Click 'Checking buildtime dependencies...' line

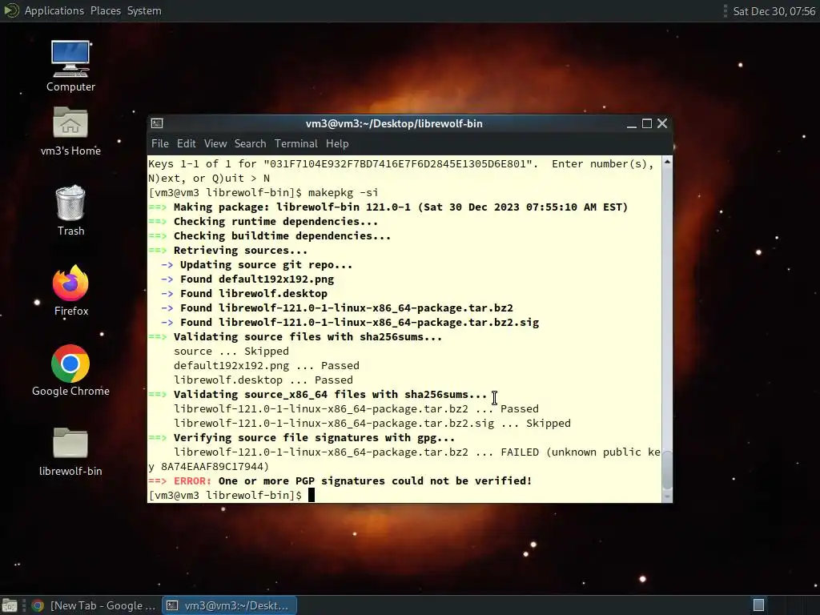[x=269, y=236]
